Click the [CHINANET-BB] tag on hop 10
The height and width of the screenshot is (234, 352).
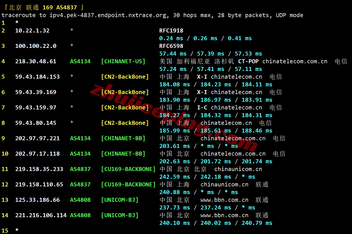[123, 154]
